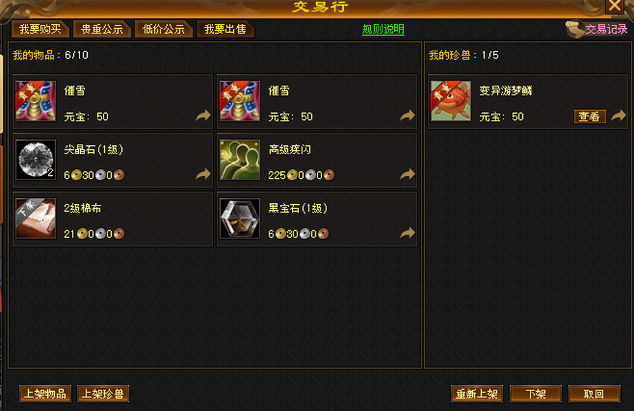Click the 查看 button for the pet
The width and height of the screenshot is (634, 411).
point(589,116)
